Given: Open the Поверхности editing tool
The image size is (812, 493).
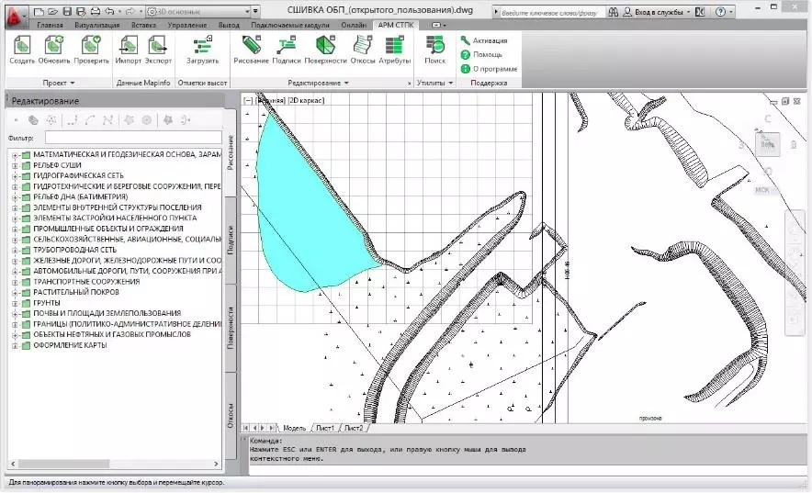Looking at the screenshot, I should point(325,45).
